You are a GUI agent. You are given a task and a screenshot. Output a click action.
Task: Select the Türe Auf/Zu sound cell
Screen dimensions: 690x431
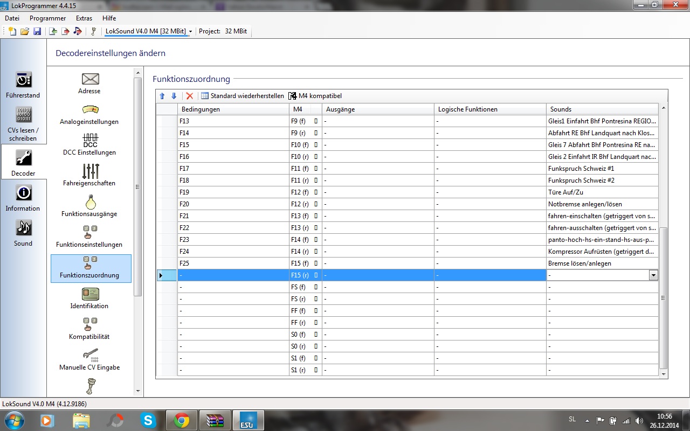point(602,192)
